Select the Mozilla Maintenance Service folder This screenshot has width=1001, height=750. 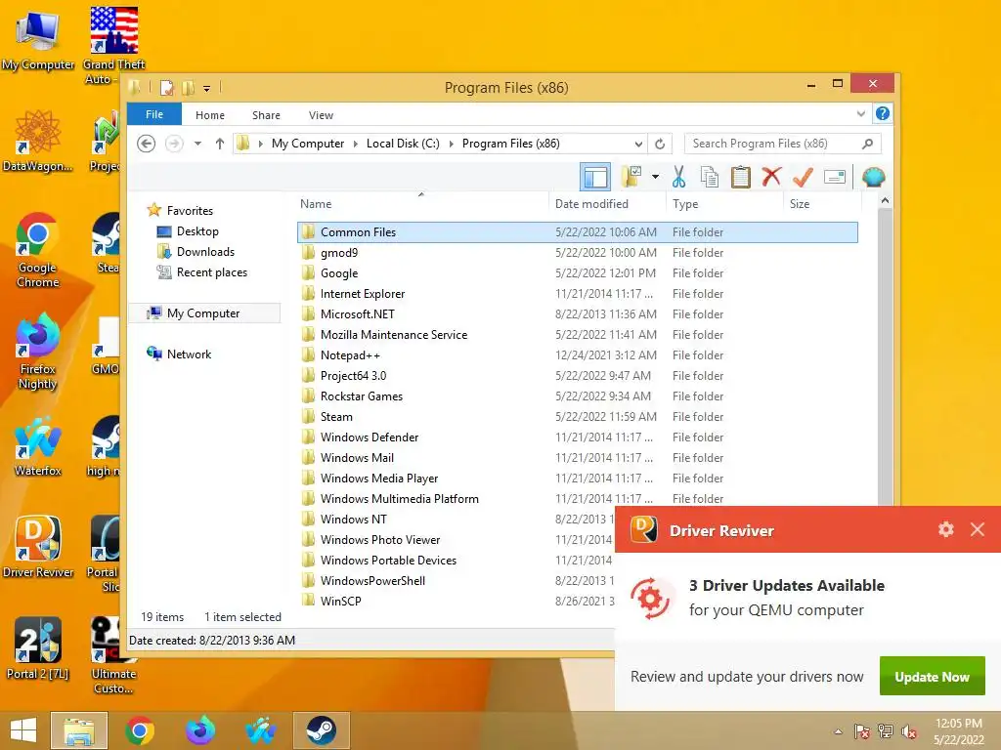click(578, 335)
